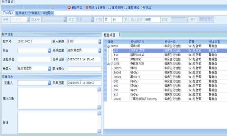Open the 流水号 dropdown arrow
This screenshot has height=136, width=227.
65,20
